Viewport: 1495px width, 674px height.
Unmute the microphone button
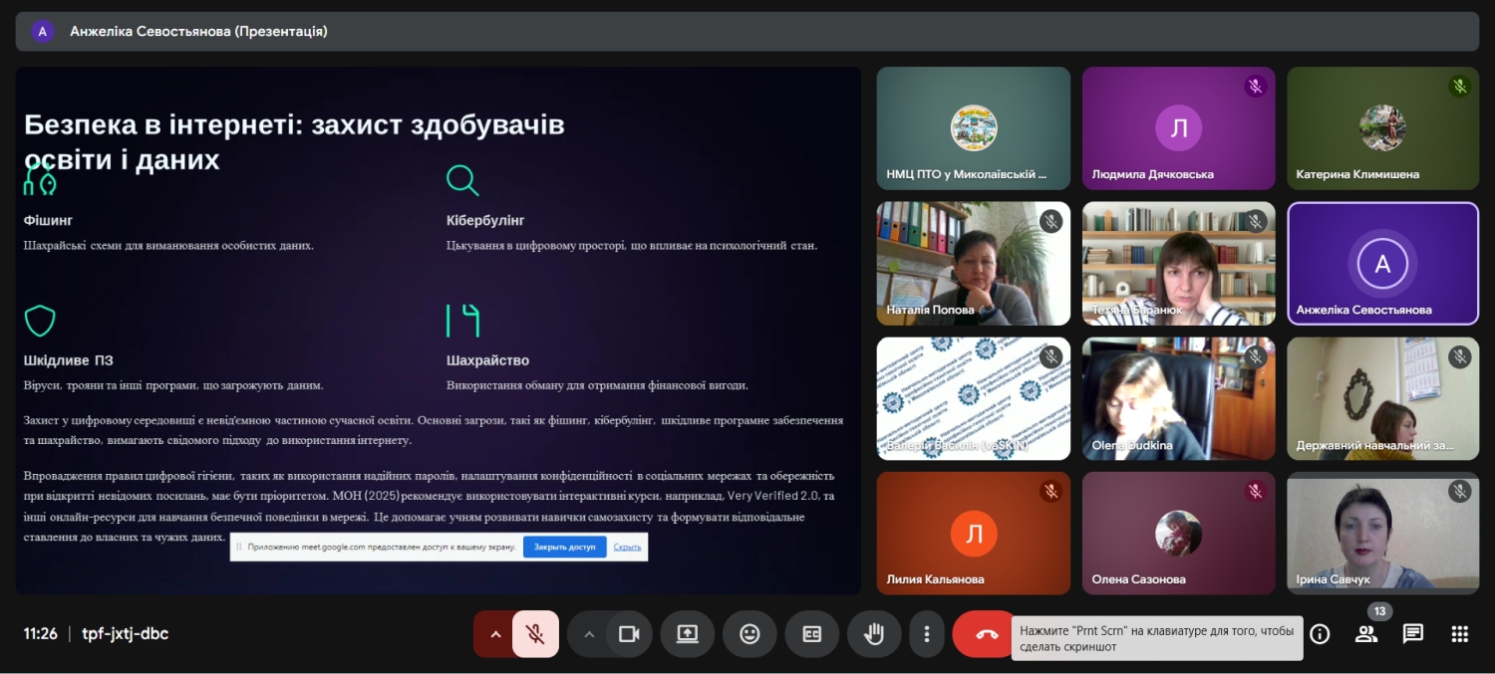pos(535,634)
